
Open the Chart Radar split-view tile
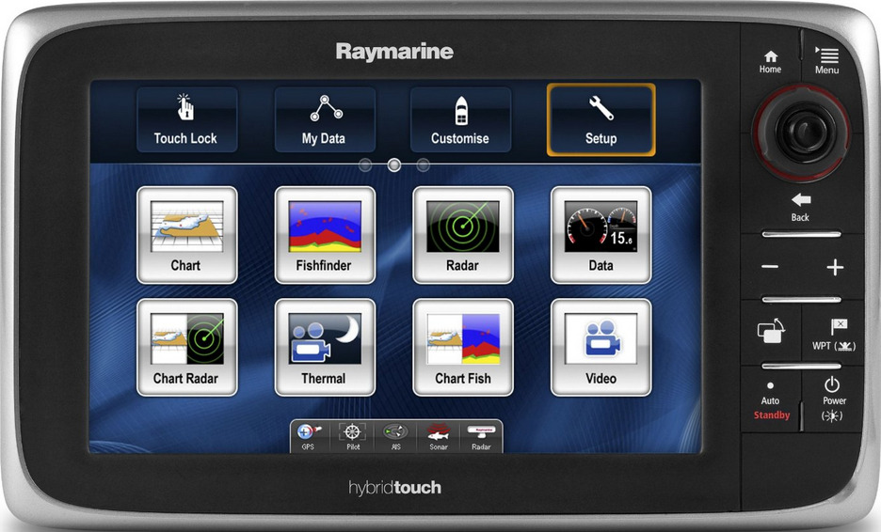[x=186, y=347]
